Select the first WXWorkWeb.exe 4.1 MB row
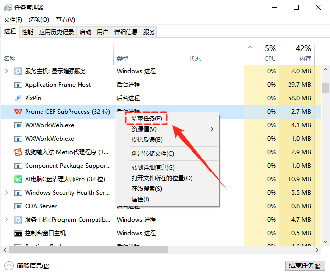Image resolution: width=330 pixels, height=278 pixels. click(161, 125)
